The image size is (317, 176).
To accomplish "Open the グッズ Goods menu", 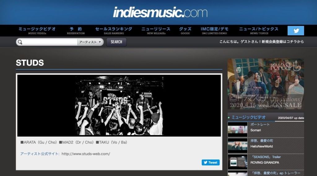I will point(185,30).
